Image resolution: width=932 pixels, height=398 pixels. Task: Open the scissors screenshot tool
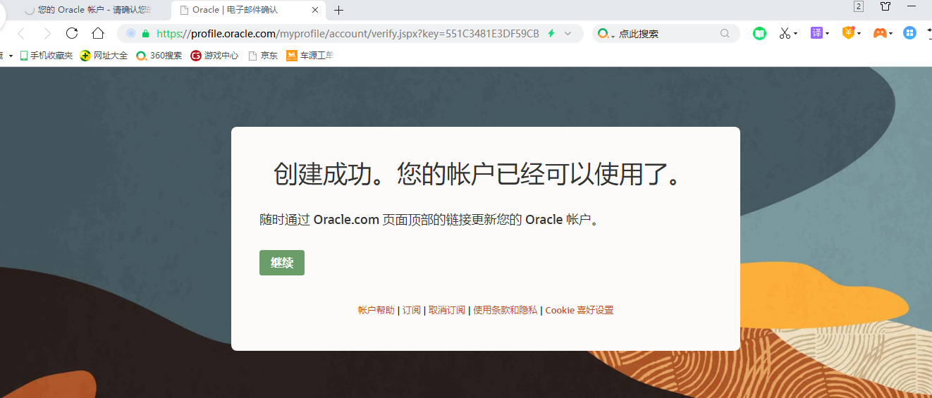click(x=785, y=33)
